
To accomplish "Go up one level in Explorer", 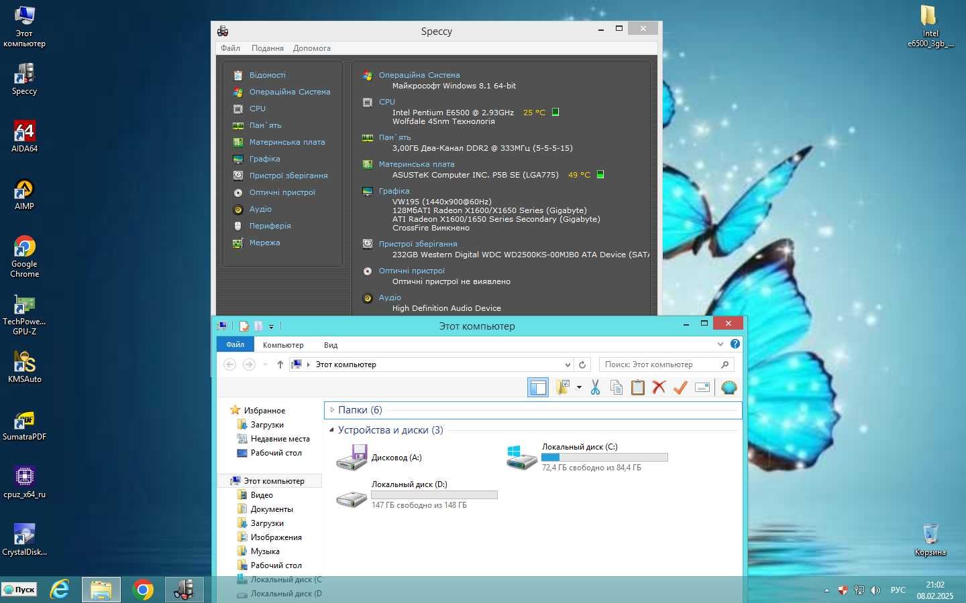I will pos(280,364).
